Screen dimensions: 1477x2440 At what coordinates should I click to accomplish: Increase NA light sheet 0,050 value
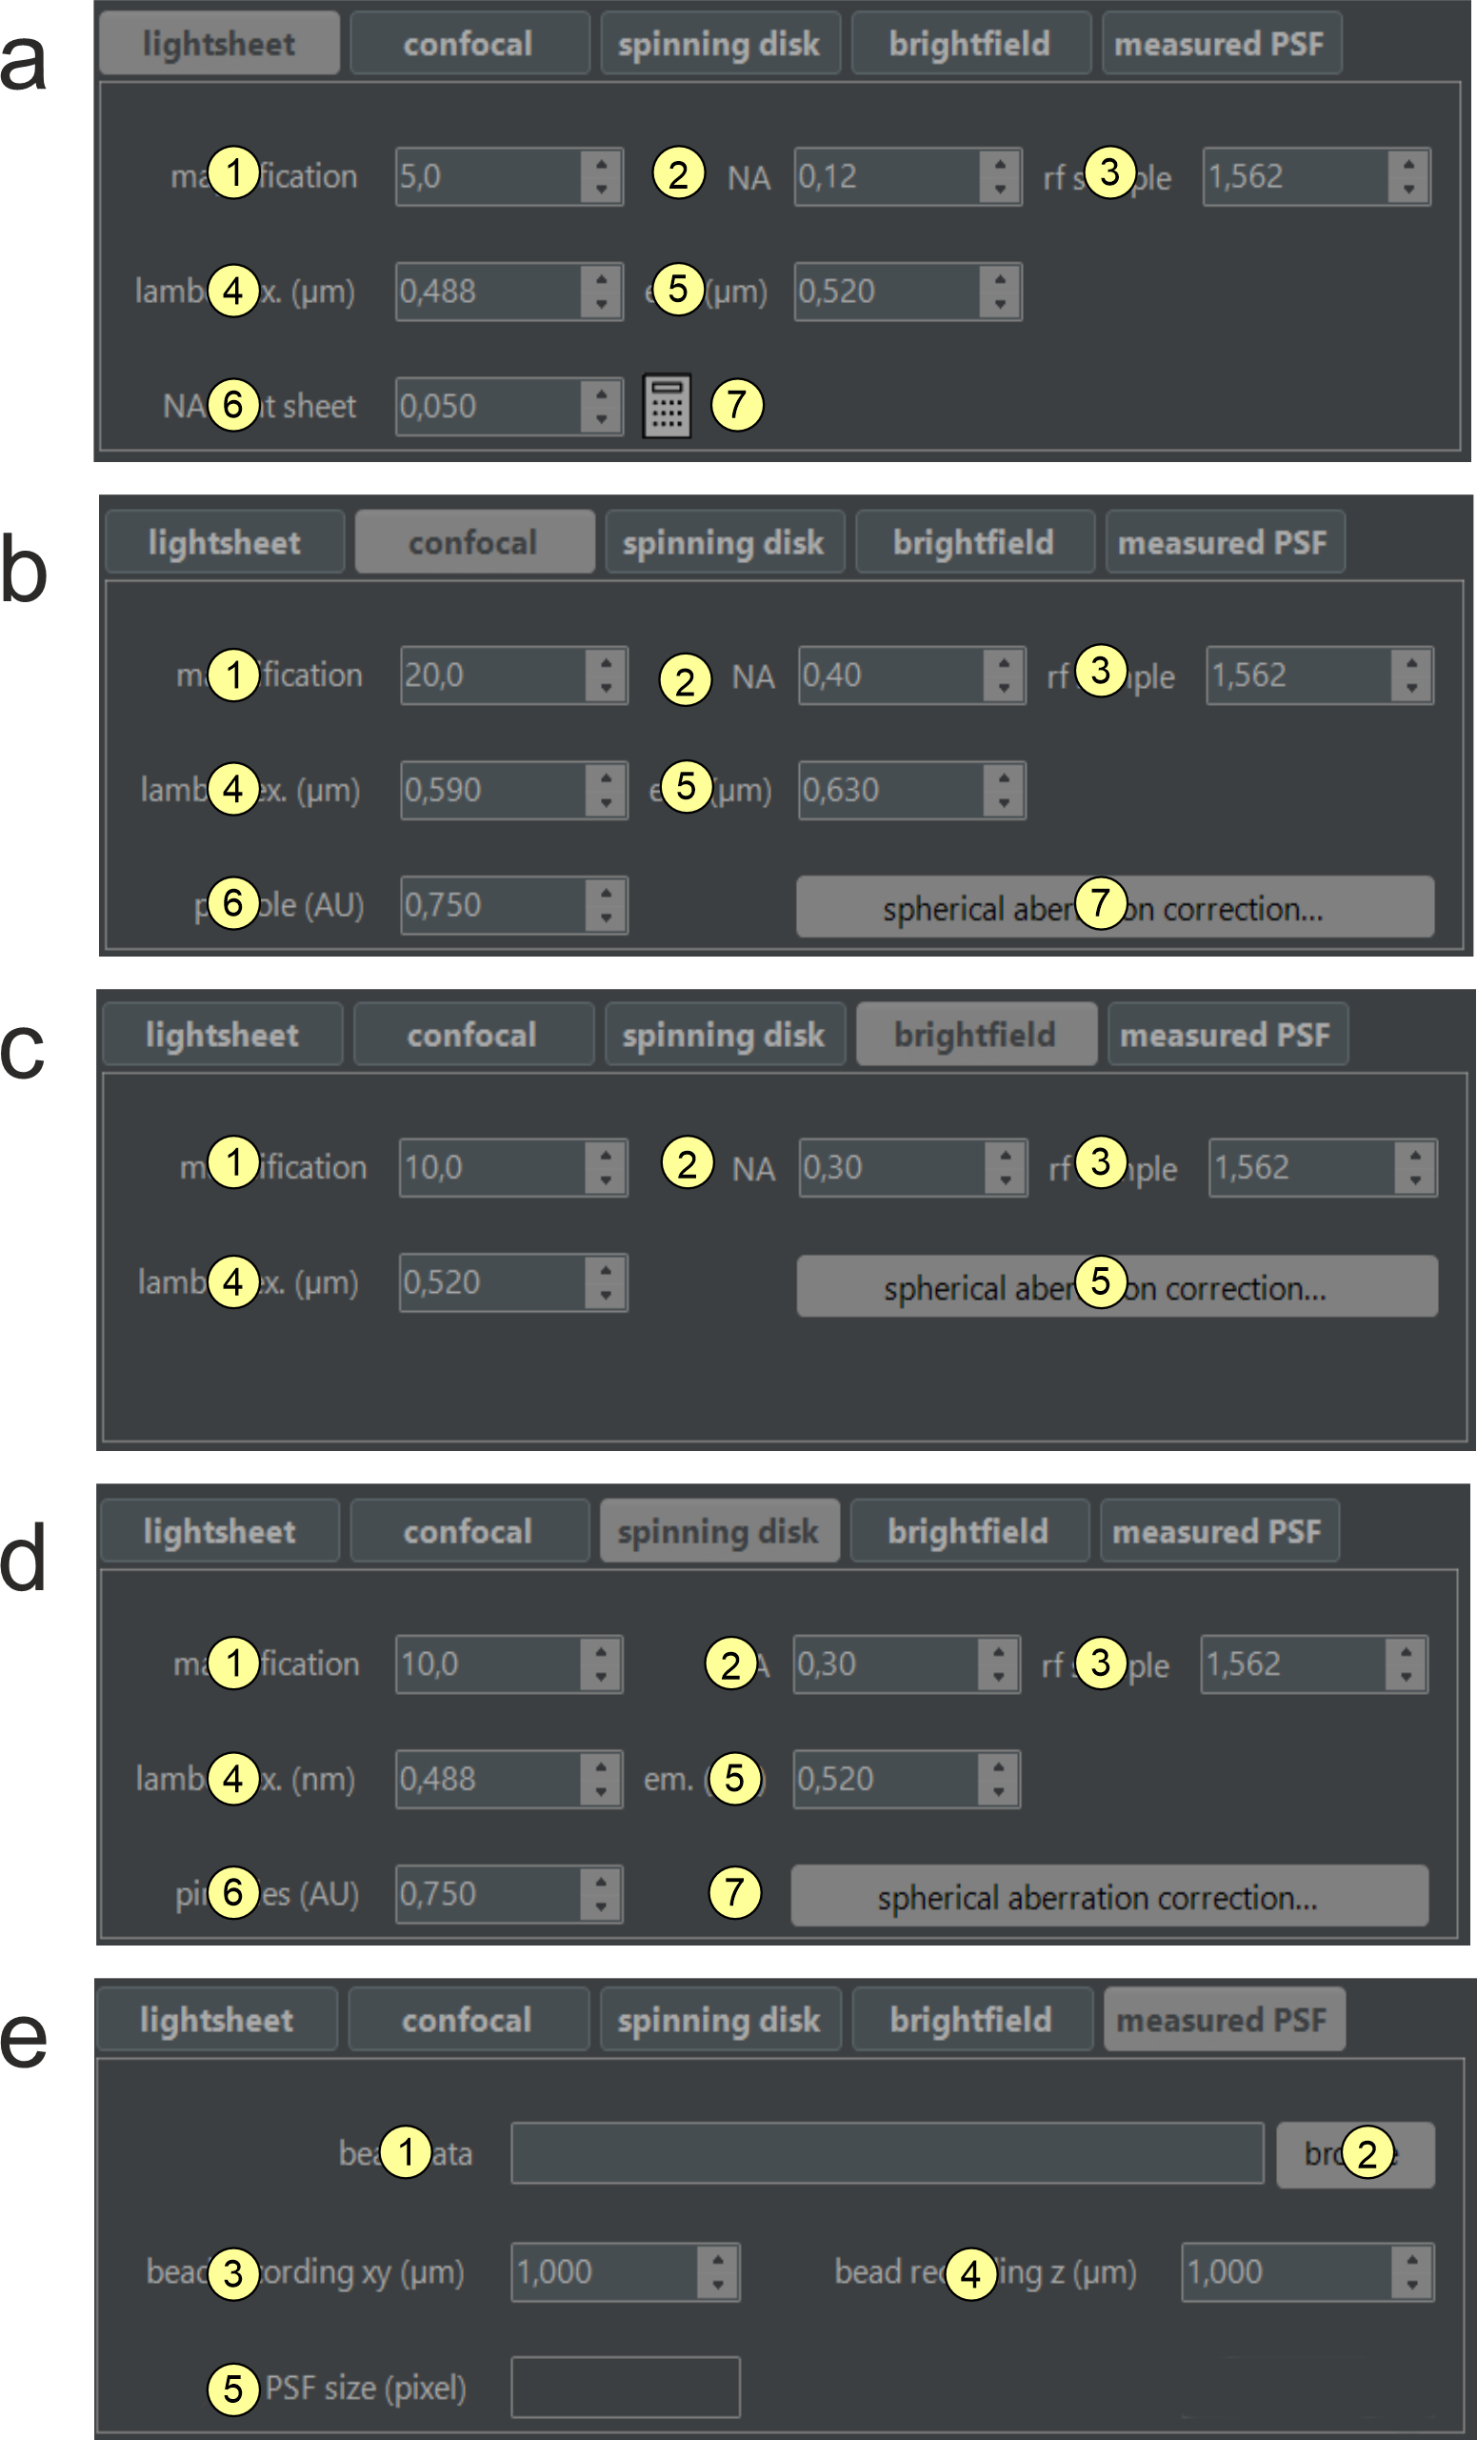[x=602, y=394]
